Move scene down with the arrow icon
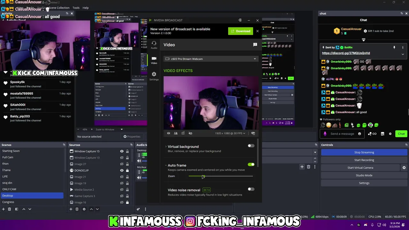409x230 pixels. (x=30, y=209)
